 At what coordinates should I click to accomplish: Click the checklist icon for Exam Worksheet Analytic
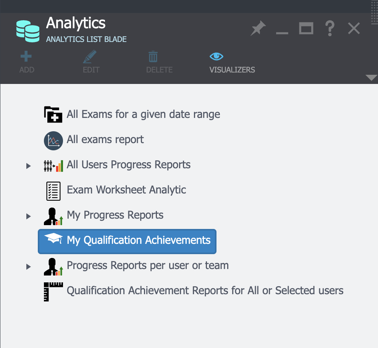pyautogui.click(x=53, y=191)
